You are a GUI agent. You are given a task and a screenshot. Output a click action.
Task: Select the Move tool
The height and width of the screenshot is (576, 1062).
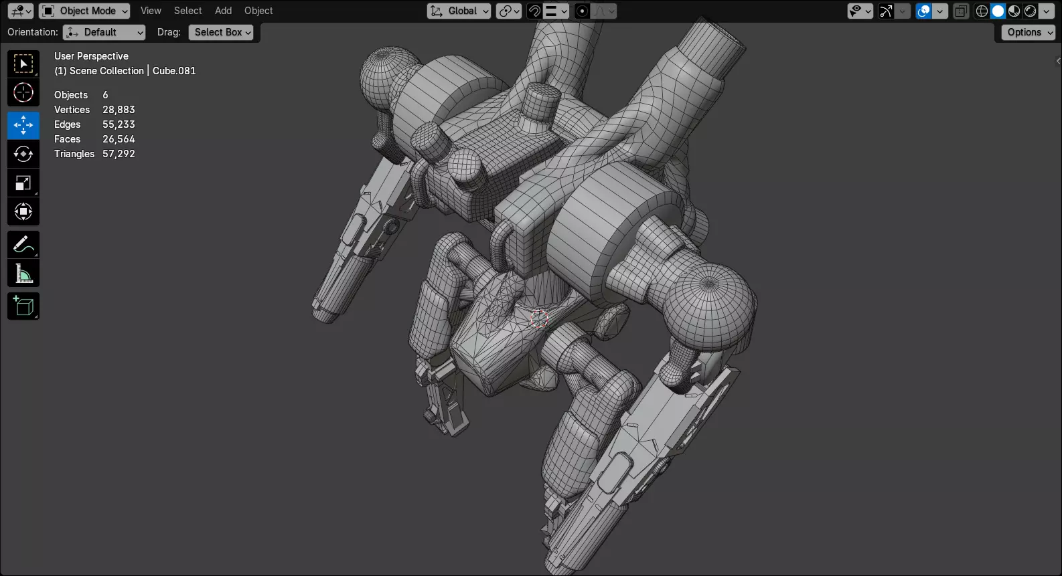point(23,125)
